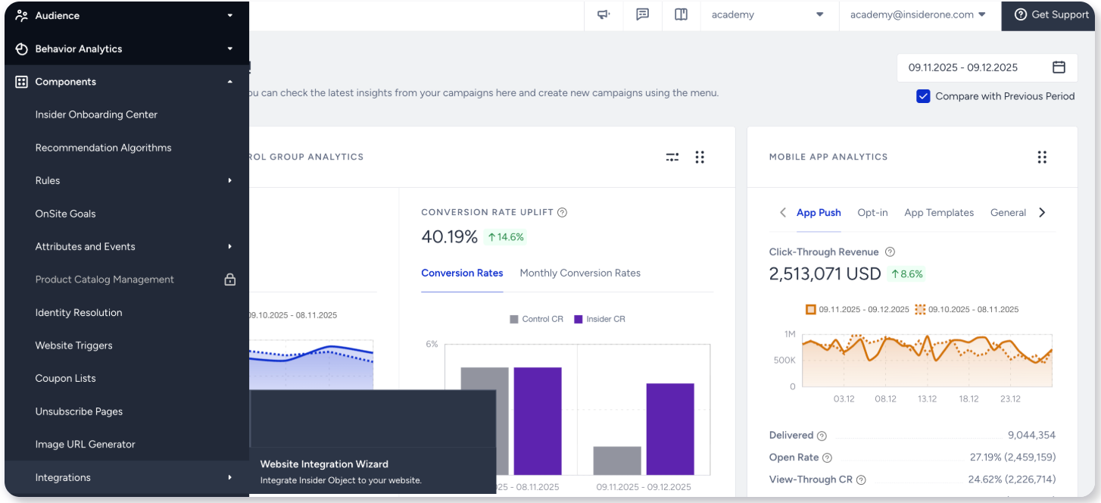Toggle the Control CR legend series

point(536,319)
